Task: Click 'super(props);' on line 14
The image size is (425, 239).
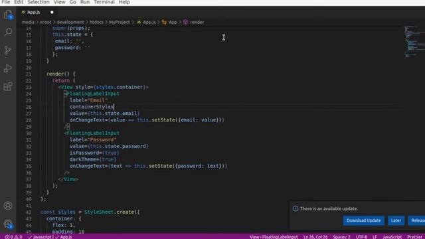Action: 71,28
